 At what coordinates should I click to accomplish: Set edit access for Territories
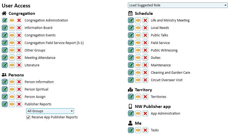[131, 97]
